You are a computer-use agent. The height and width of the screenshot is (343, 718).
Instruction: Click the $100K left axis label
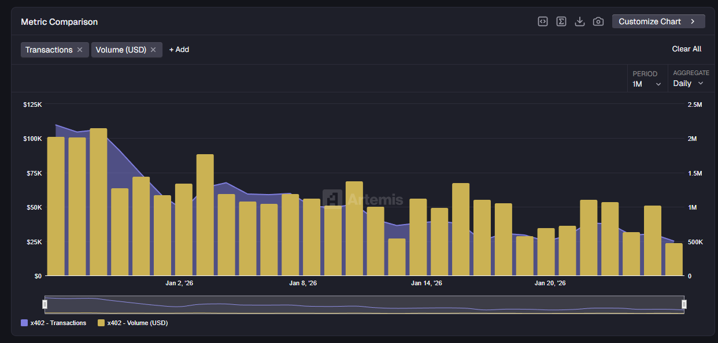[32, 139]
